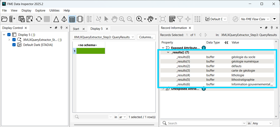
Task: Open the Any column dropdown in Record Information
Action: coord(262,123)
